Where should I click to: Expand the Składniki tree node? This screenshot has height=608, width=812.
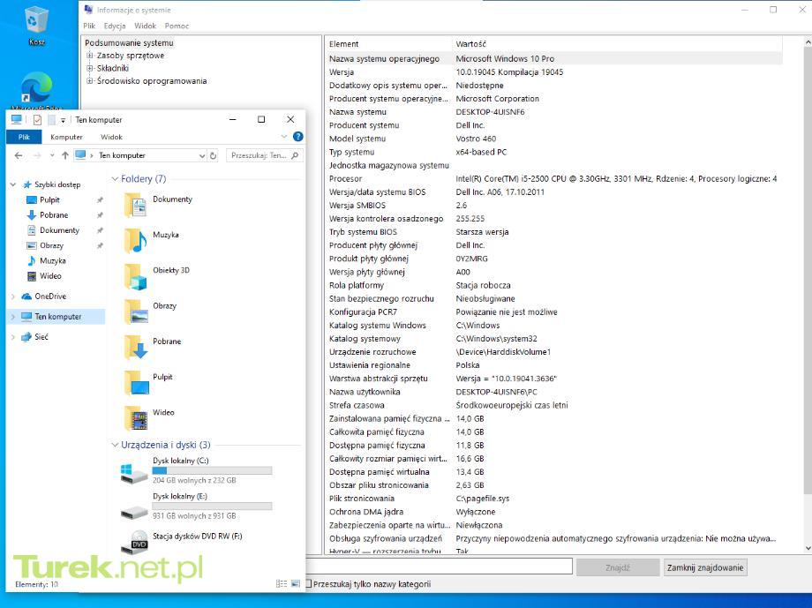90,68
